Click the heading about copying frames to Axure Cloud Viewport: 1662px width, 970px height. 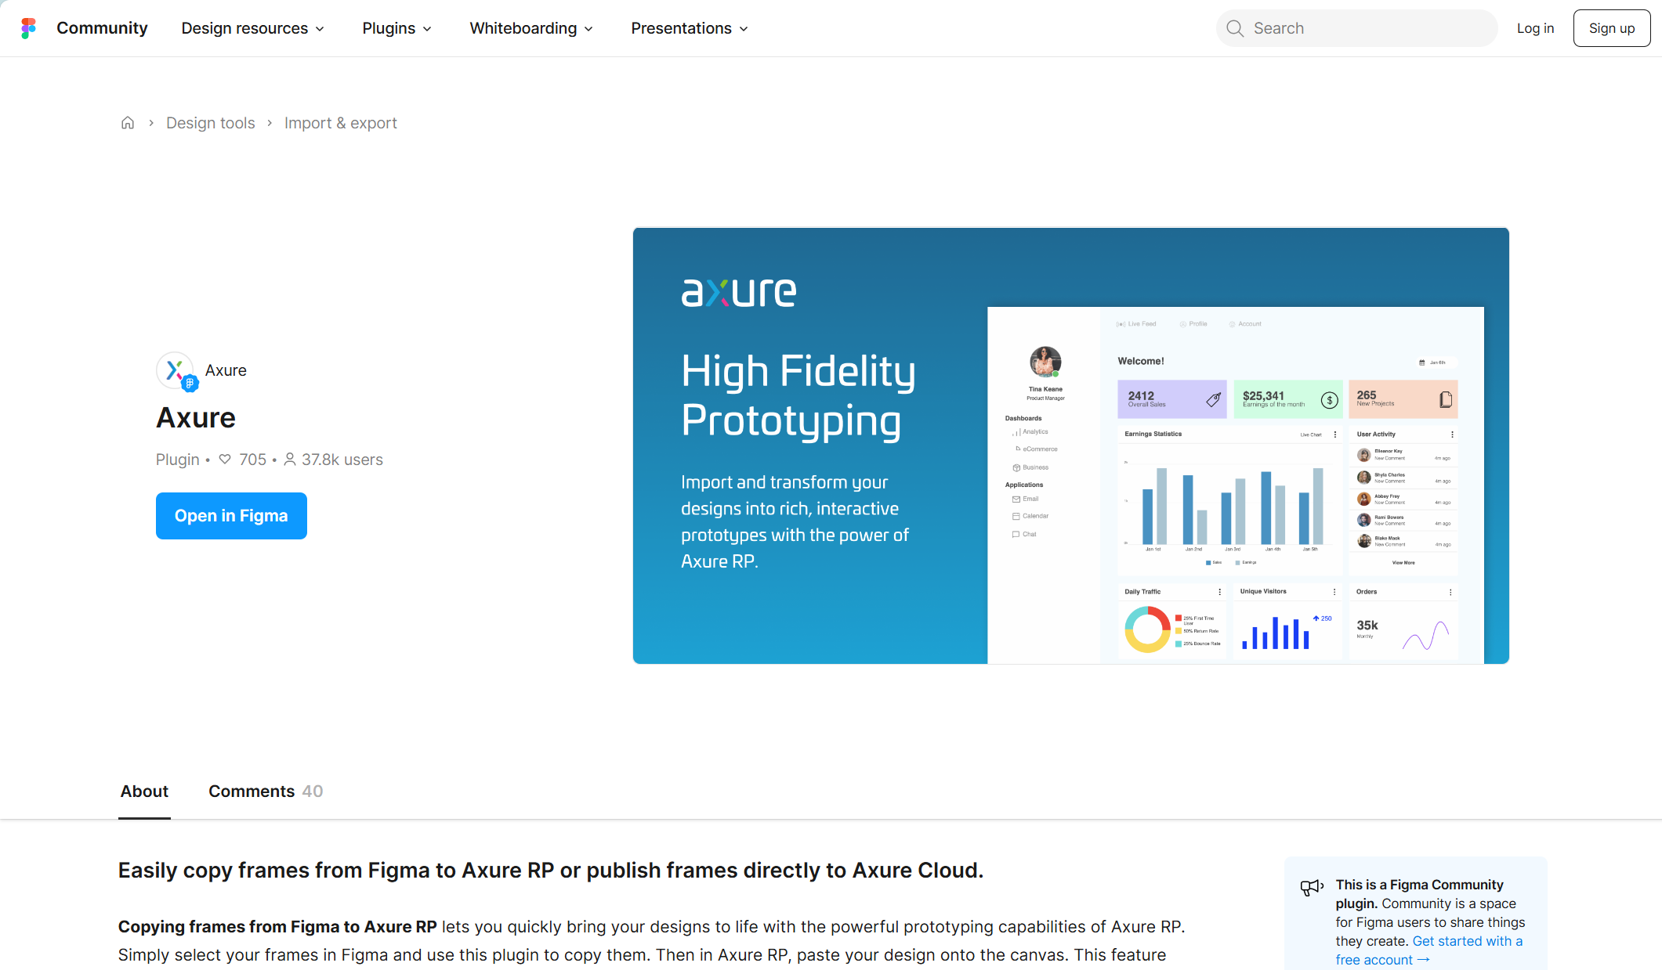pos(551,871)
